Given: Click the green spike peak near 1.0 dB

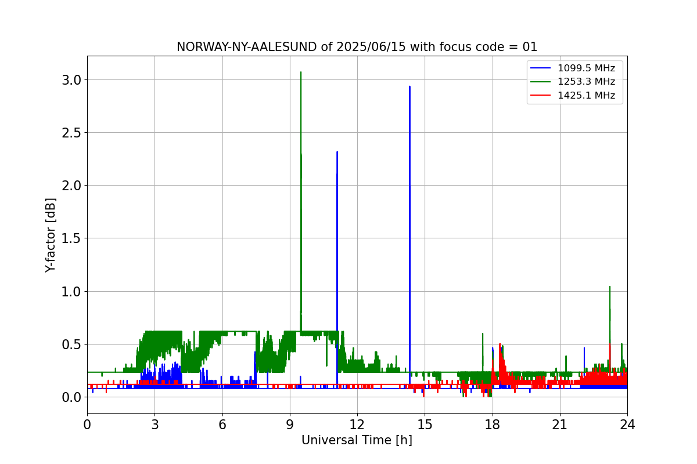Looking at the screenshot, I should (610, 287).
